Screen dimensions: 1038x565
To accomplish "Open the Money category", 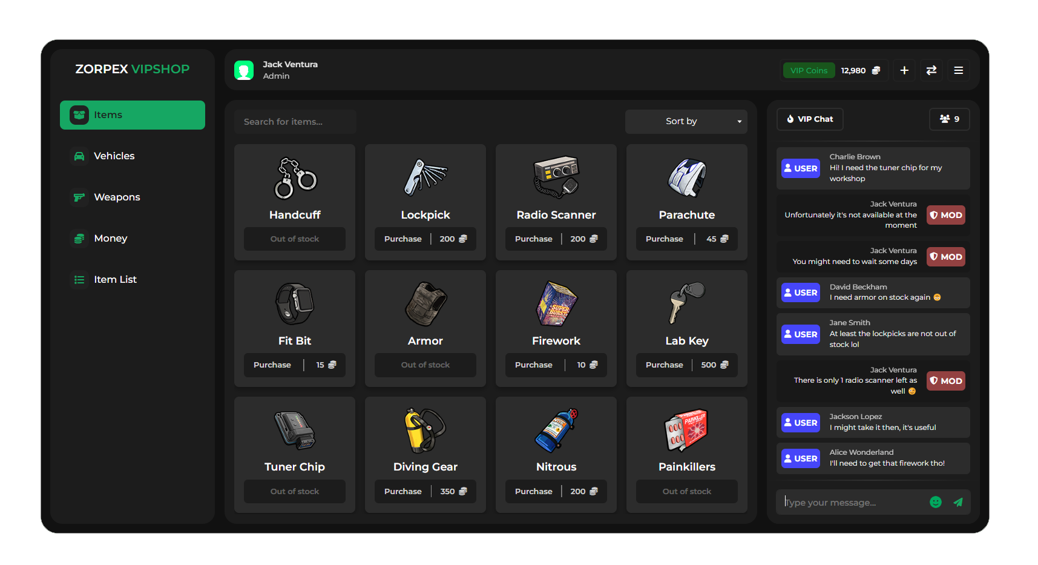I will point(133,239).
